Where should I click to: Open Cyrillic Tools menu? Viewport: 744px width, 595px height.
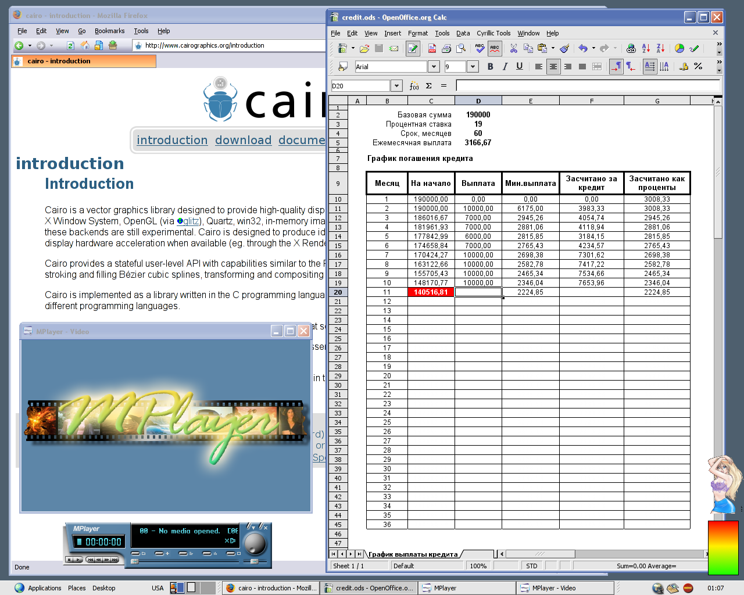coord(493,33)
